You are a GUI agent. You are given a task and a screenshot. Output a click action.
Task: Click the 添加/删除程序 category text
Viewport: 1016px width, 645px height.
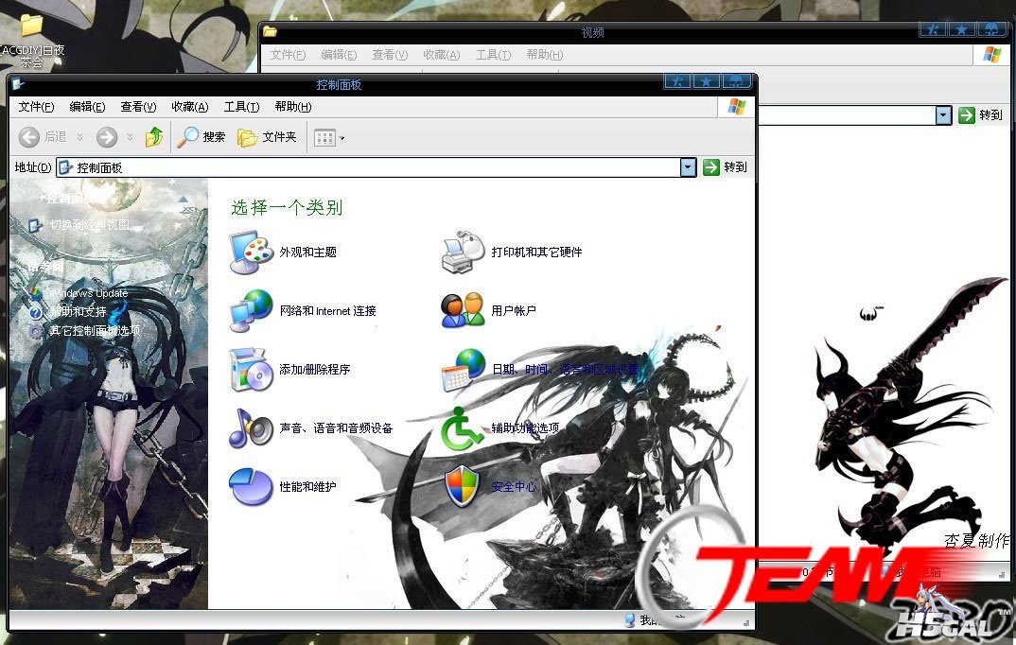click(315, 370)
